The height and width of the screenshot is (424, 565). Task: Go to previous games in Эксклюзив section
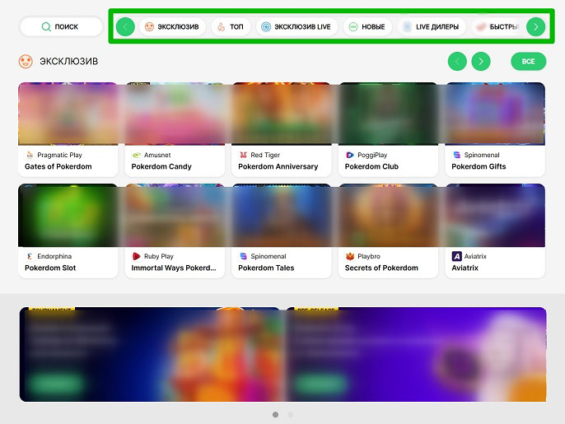pyautogui.click(x=457, y=62)
